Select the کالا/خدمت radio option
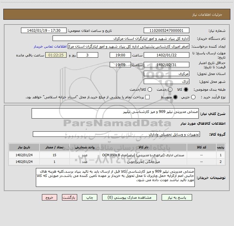This screenshot has height=226, width=234. click(x=150, y=89)
